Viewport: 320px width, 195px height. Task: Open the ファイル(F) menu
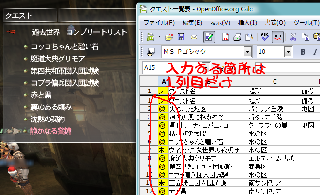click(x=159, y=23)
